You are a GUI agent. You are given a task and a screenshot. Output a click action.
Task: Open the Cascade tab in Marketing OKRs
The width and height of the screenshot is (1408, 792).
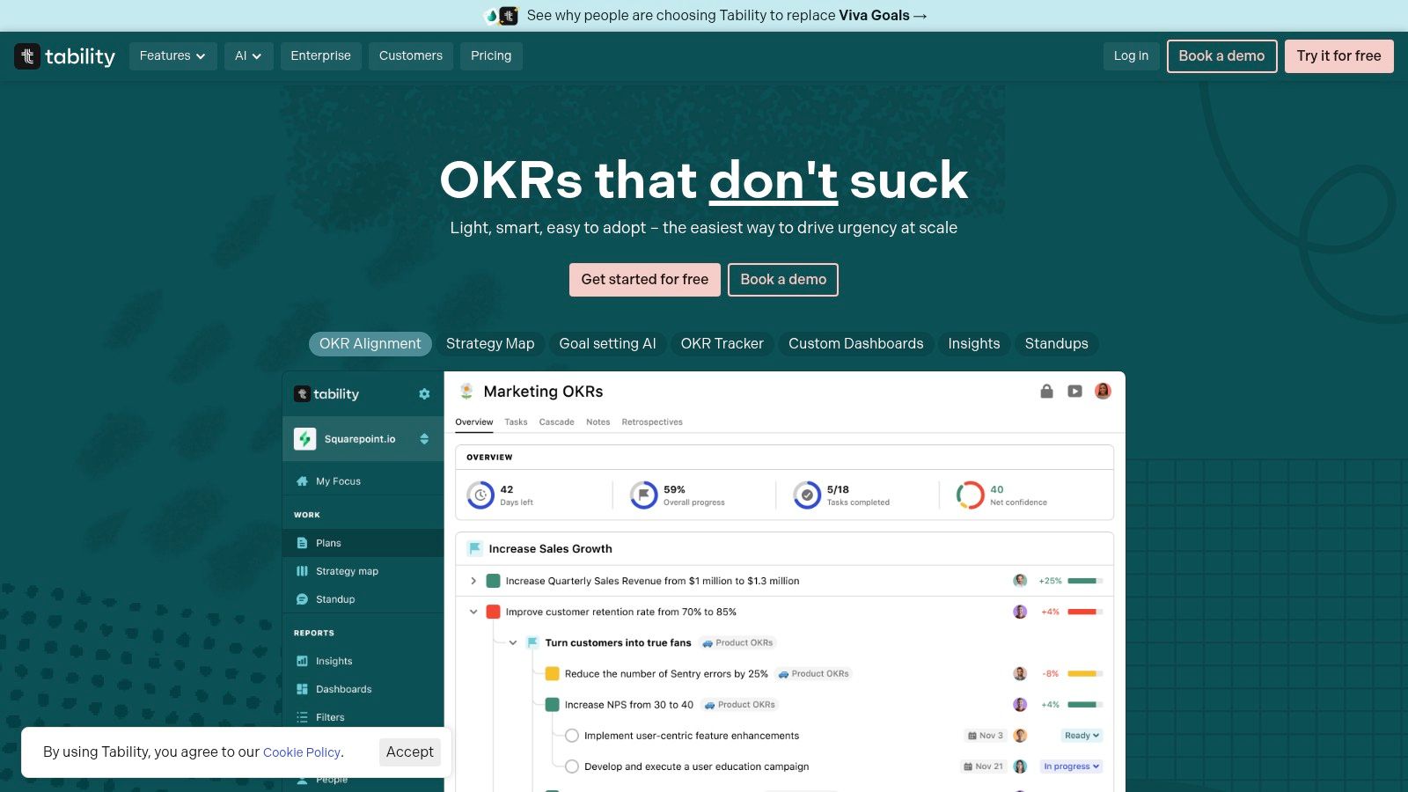click(556, 422)
